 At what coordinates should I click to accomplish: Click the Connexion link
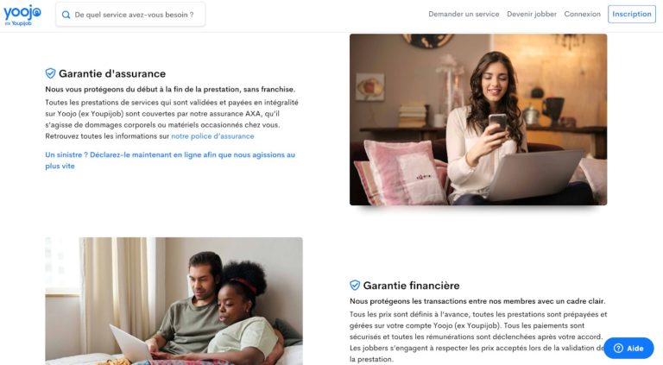pos(582,14)
